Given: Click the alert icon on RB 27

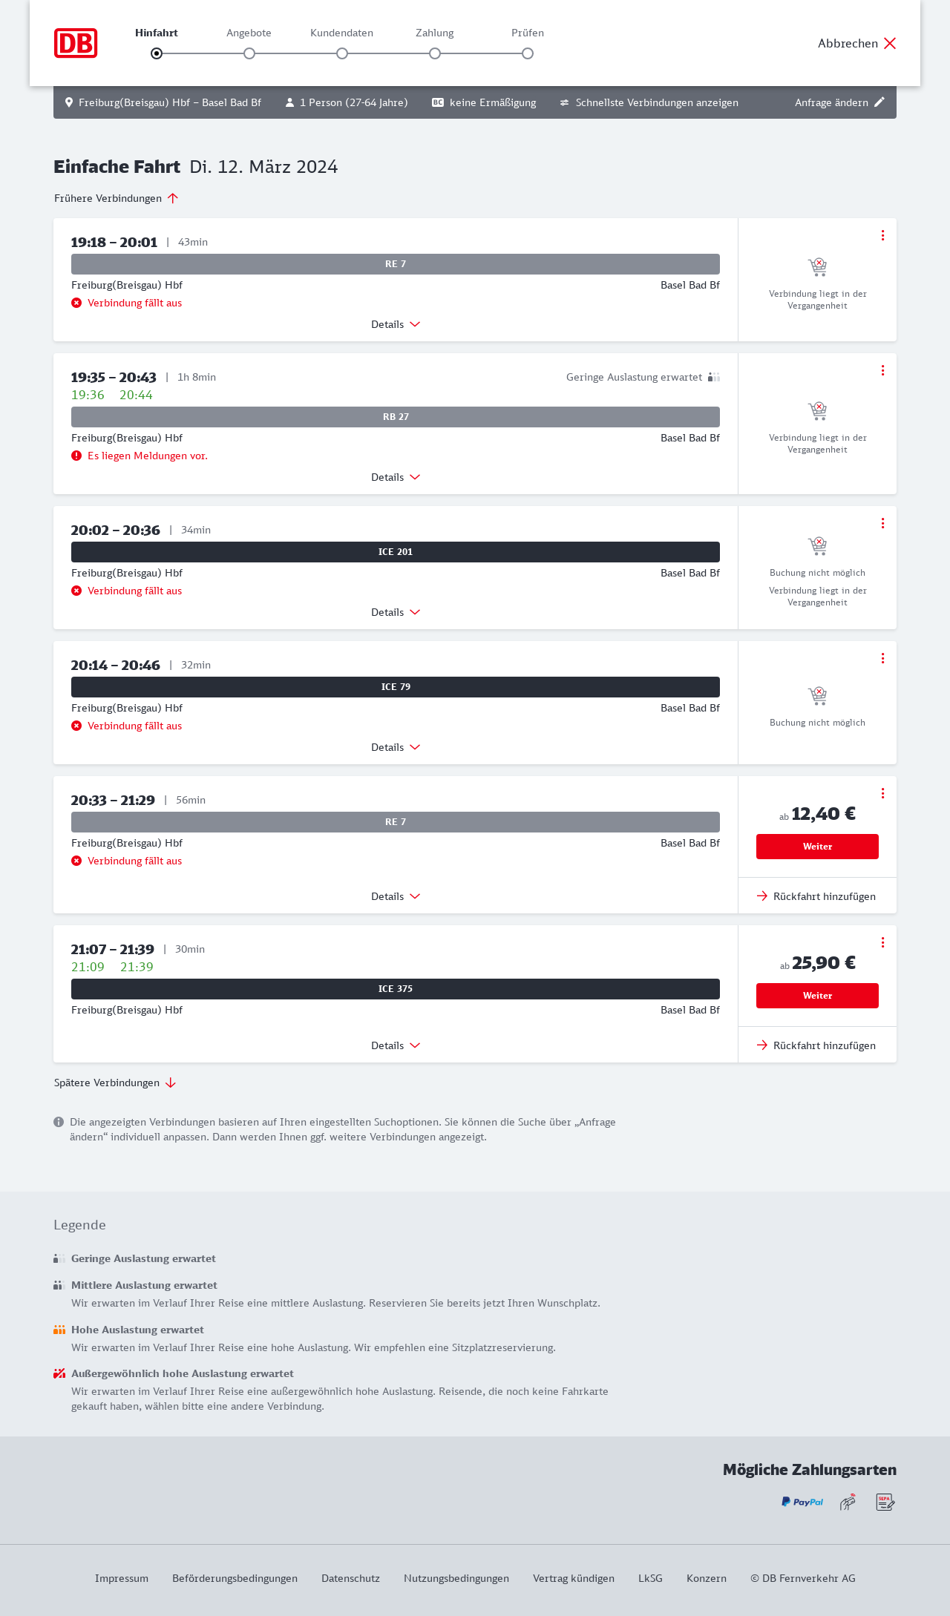Looking at the screenshot, I should click(76, 456).
